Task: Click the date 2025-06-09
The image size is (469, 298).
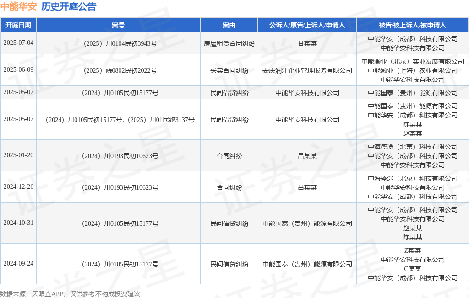Action: pyautogui.click(x=18, y=69)
